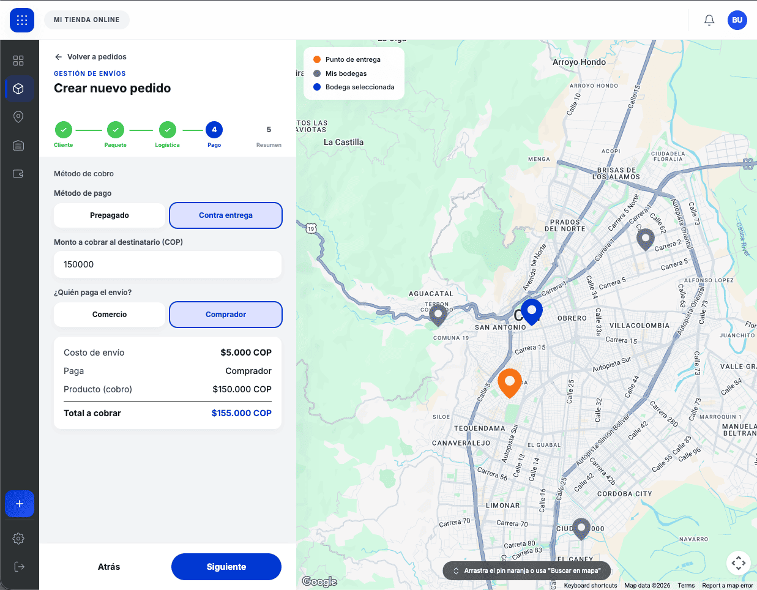Click the blue apps grid icon top left
The height and width of the screenshot is (590, 757).
(x=22, y=20)
